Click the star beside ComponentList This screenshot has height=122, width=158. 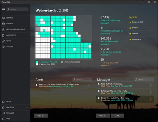[130, 22]
